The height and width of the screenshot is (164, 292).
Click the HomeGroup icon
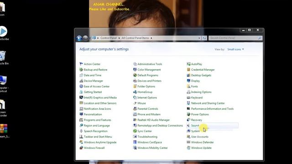click(135, 92)
